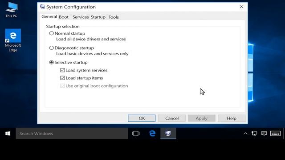Viewport: 285px width, 160px height.
Task: Close the System Configuration dialog
Action: (x=241, y=7)
